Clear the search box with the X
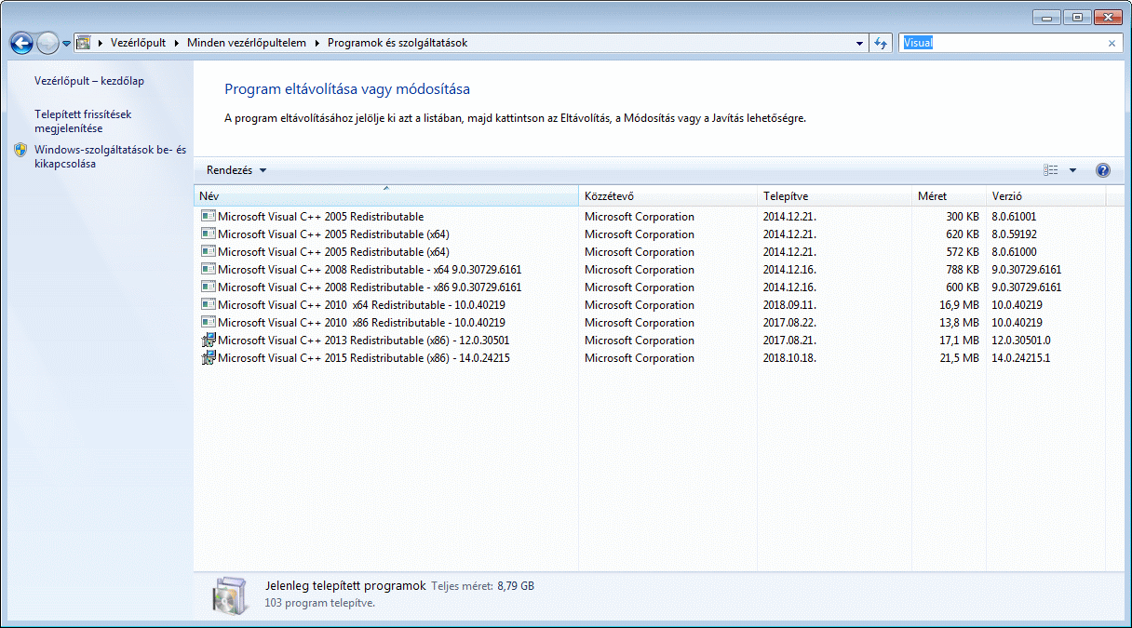 tap(1112, 43)
